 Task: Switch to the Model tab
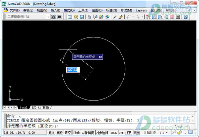(x=24, y=107)
